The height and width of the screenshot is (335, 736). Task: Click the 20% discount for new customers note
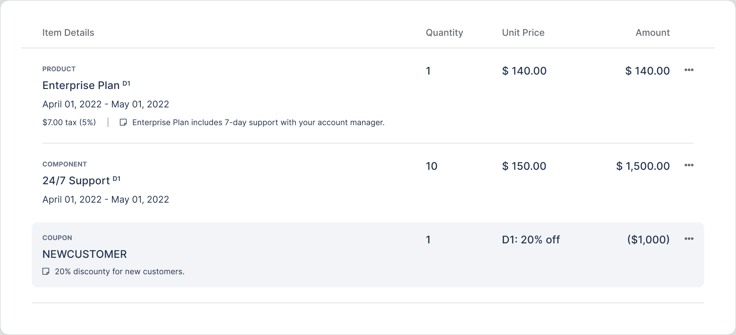coord(119,272)
